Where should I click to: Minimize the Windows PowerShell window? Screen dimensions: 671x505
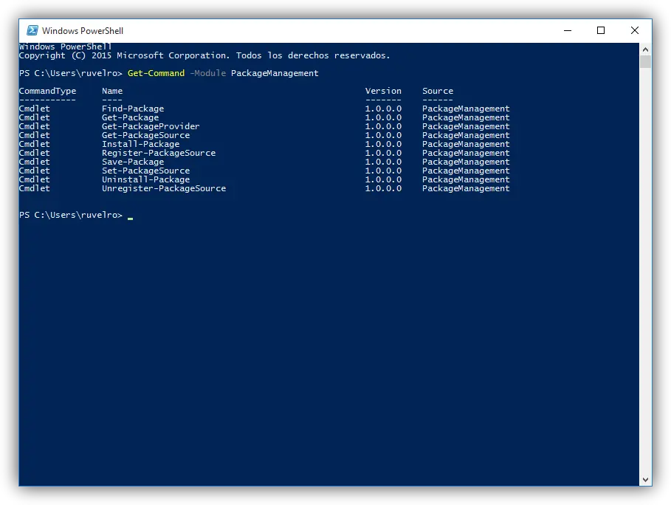click(567, 30)
